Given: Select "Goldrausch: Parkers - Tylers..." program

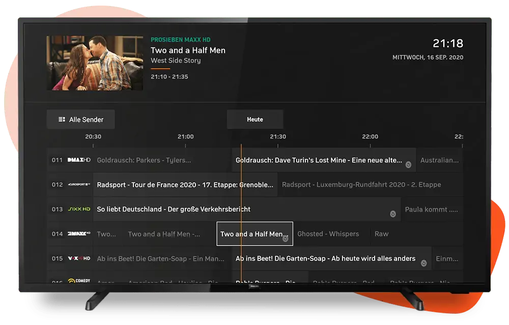Looking at the screenshot, I should pyautogui.click(x=162, y=160).
